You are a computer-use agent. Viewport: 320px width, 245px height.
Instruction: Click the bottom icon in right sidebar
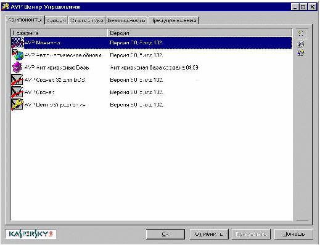tap(301, 53)
